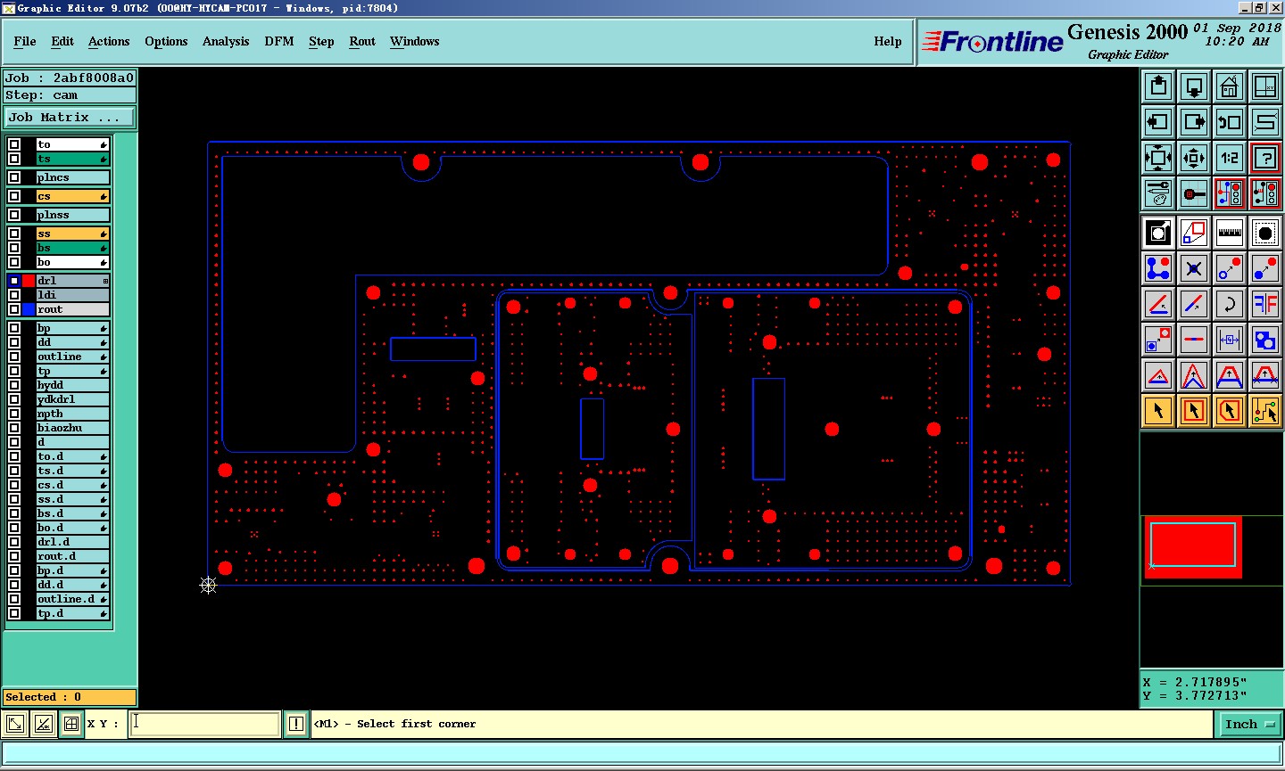Toggle display checkbox for layer npth
The width and height of the screenshot is (1285, 771).
coord(14,414)
